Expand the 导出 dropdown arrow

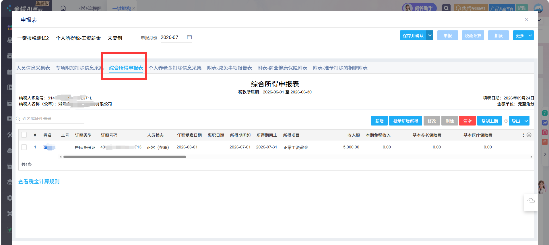coord(526,121)
